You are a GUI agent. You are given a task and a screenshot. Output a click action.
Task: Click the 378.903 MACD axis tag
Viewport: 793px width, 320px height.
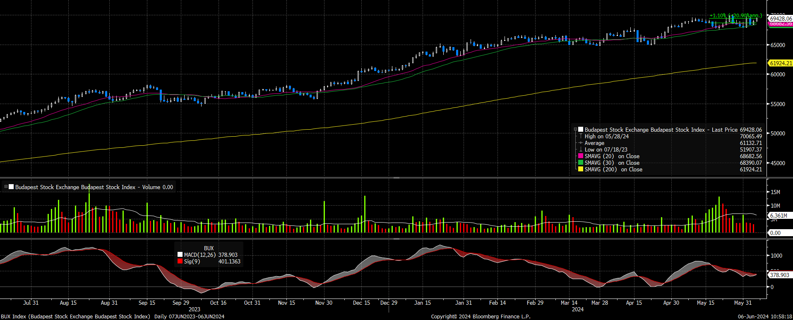click(x=779, y=275)
